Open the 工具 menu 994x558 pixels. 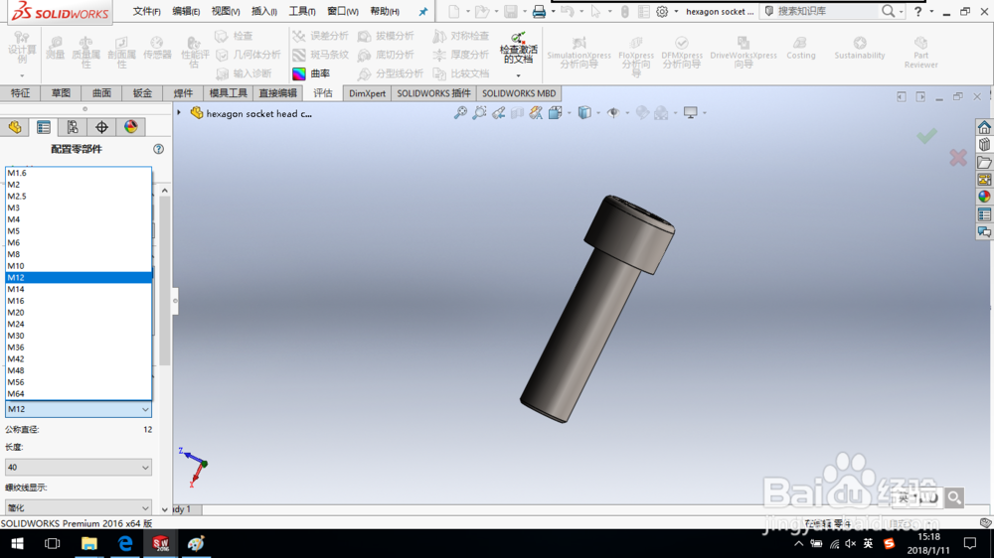click(x=302, y=11)
